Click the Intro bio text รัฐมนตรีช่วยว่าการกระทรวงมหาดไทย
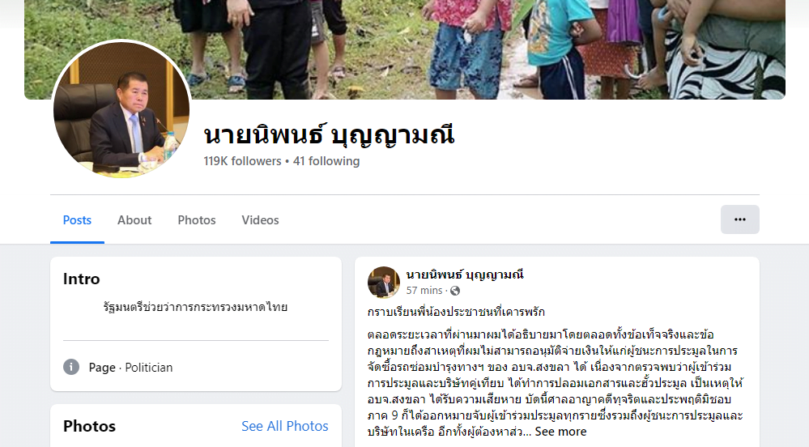 (x=195, y=307)
